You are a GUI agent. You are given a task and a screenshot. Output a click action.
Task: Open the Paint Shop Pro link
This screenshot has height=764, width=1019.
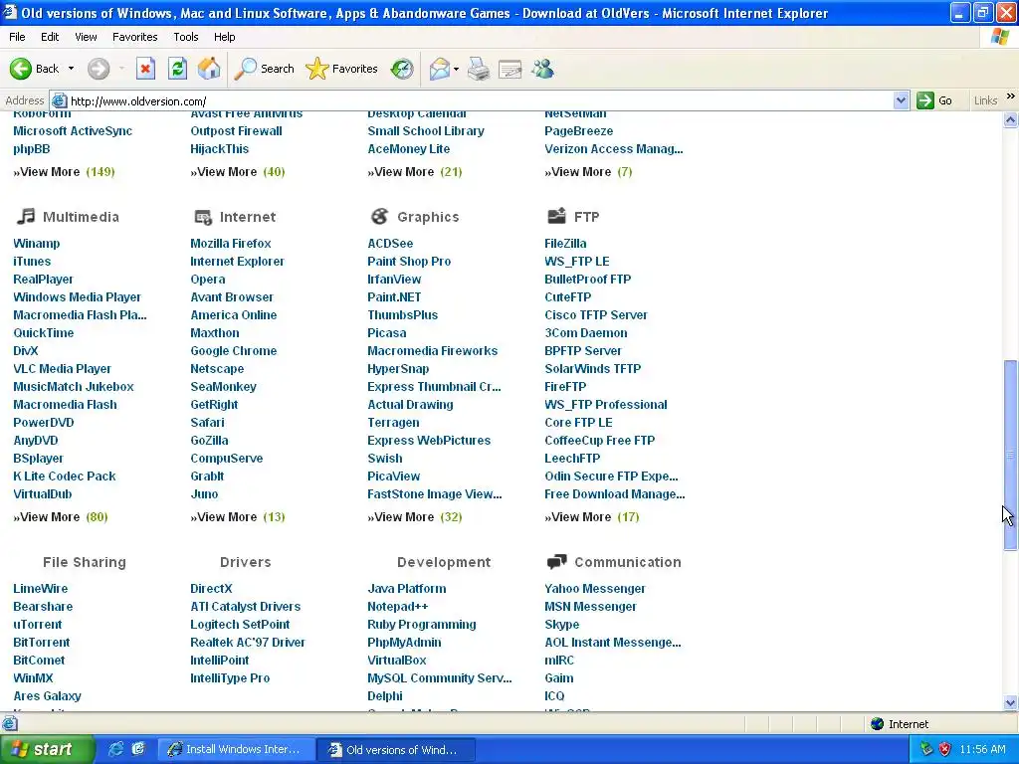click(409, 262)
